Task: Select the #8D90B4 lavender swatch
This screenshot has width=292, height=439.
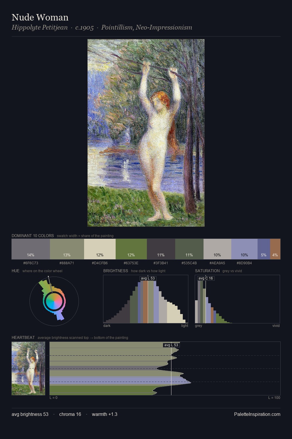Action: click(244, 249)
